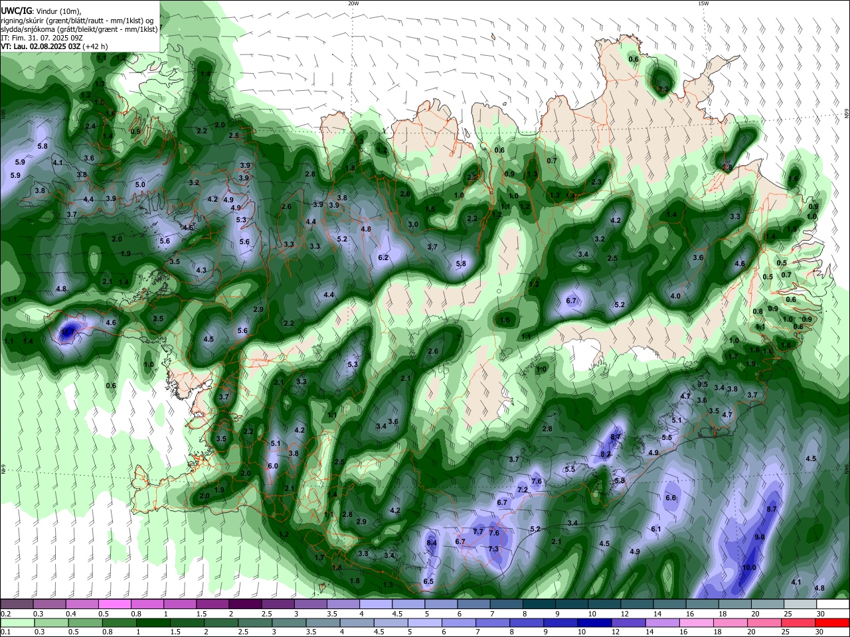
Task: Click the dark teal 8–9 swatch in upper legend row
Action: coord(539,604)
